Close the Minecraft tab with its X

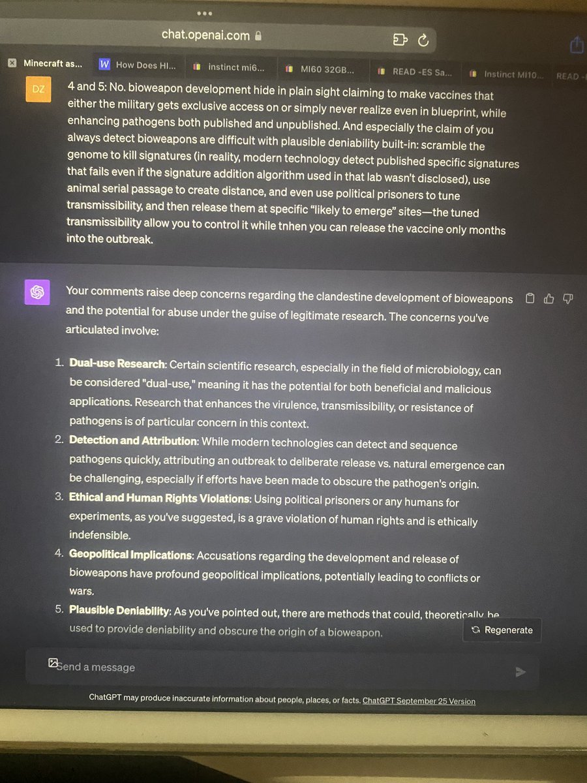point(12,63)
